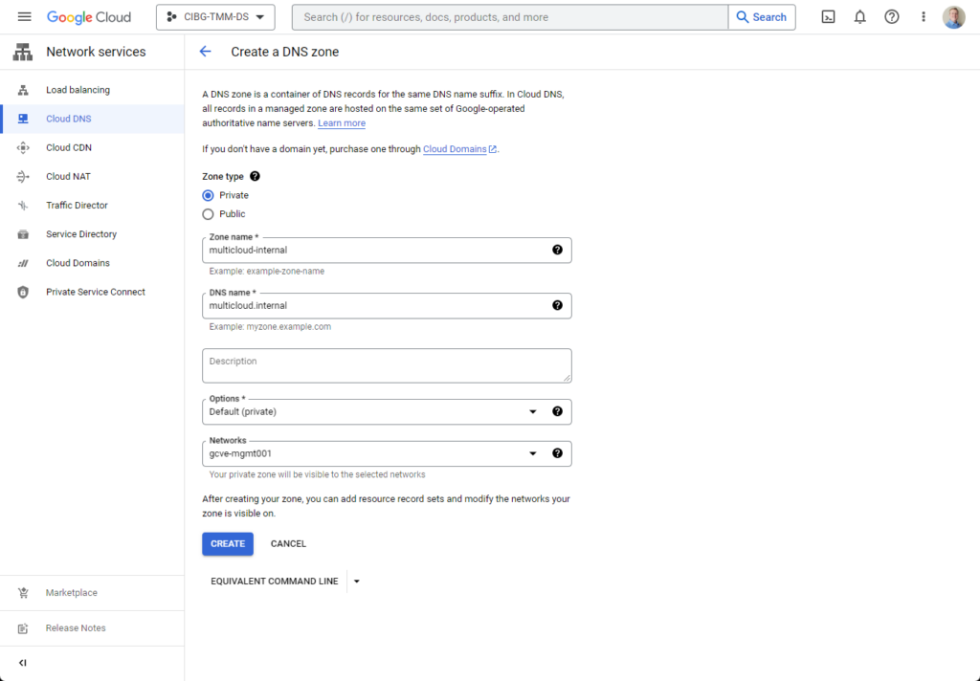980x681 pixels.
Task: Click the Traffic Director sidebar icon
Action: tap(23, 206)
